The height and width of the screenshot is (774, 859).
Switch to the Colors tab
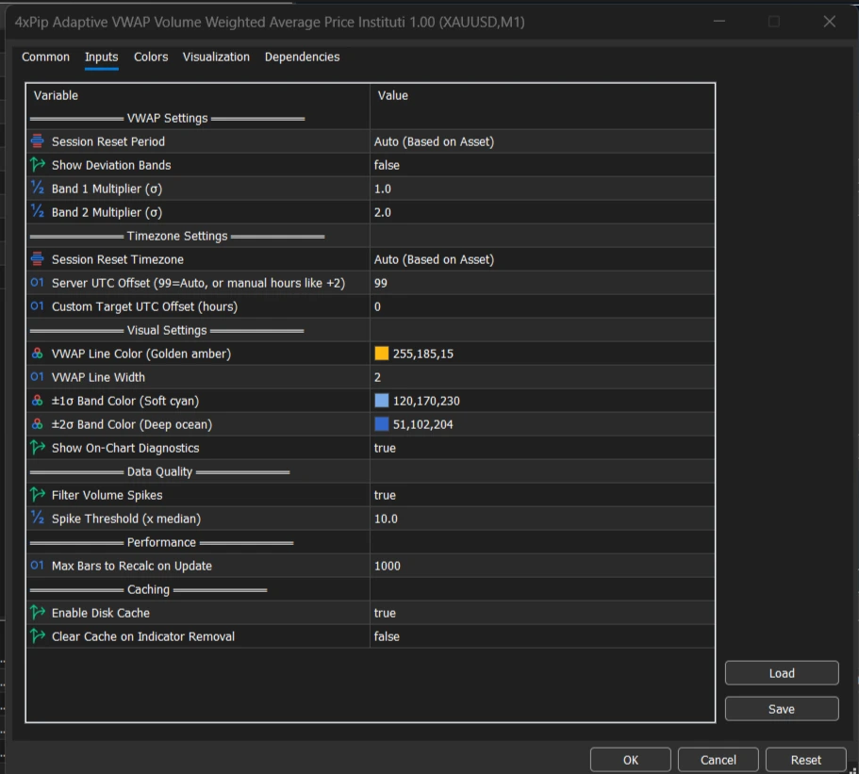coord(151,57)
